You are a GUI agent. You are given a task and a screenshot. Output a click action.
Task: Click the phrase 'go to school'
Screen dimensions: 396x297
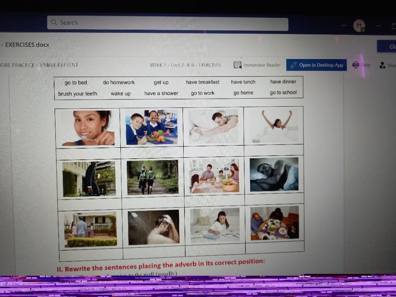pyautogui.click(x=283, y=92)
